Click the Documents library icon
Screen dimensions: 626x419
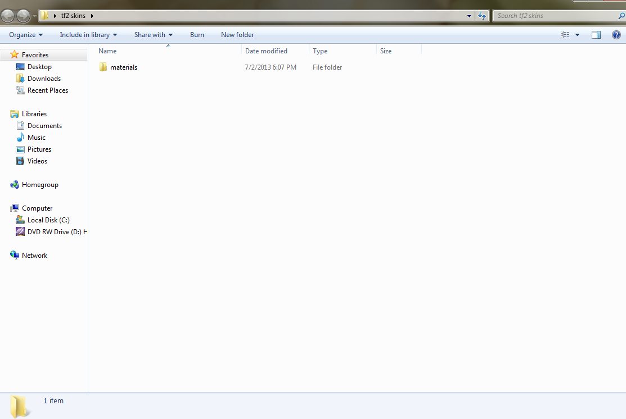(20, 126)
